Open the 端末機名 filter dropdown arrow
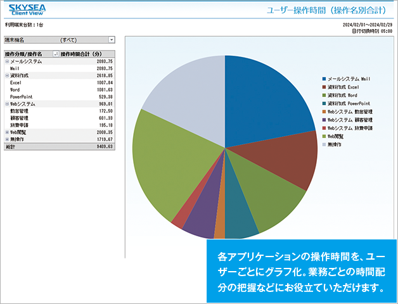The height and width of the screenshot is (304, 398). click(112, 40)
